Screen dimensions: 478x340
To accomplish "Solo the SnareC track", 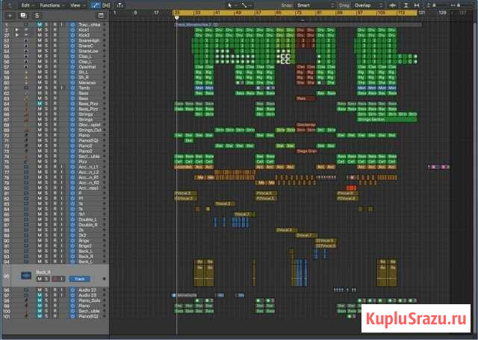I will (x=46, y=45).
